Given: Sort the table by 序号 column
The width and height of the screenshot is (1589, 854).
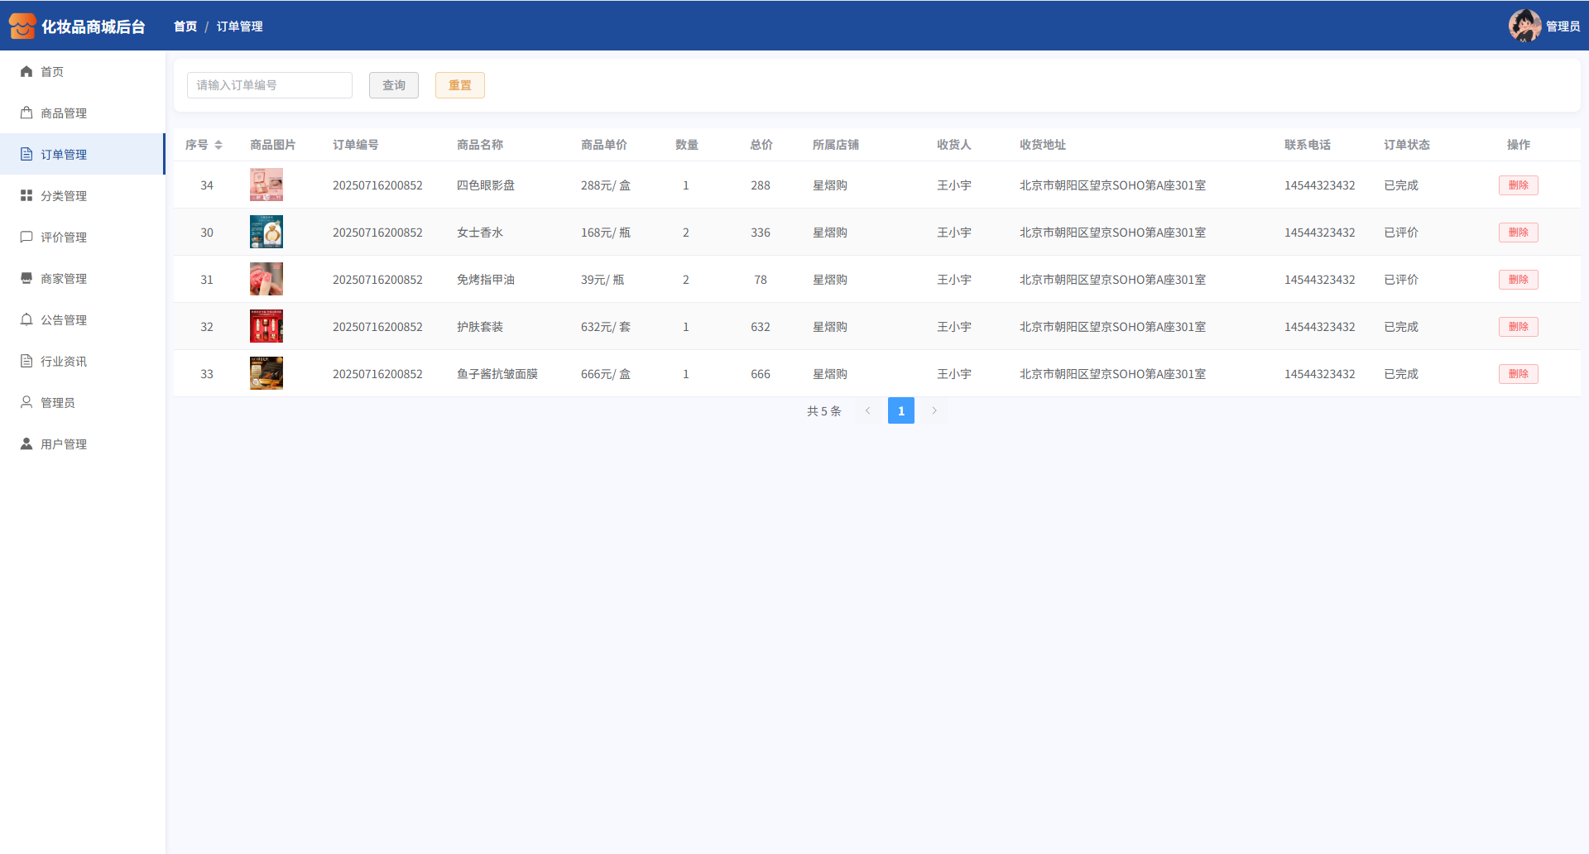Looking at the screenshot, I should [x=218, y=145].
